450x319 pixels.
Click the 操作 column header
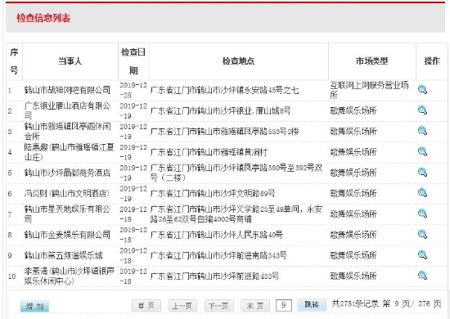click(432, 61)
